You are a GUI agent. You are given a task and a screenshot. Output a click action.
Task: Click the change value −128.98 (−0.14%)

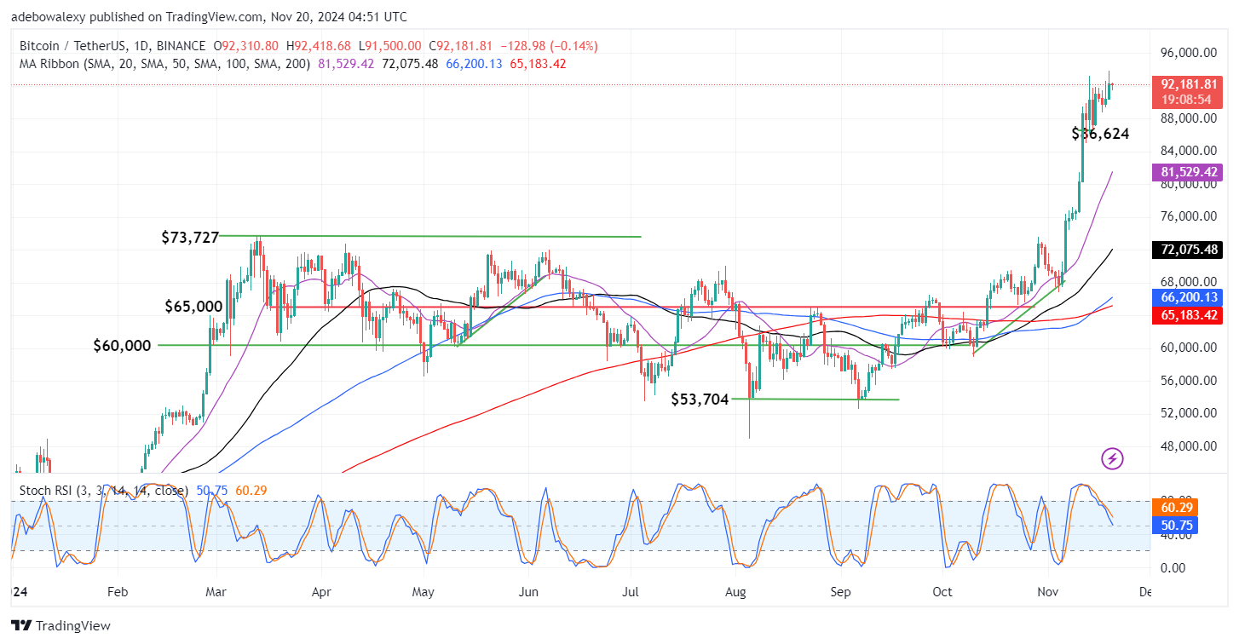[x=548, y=46]
